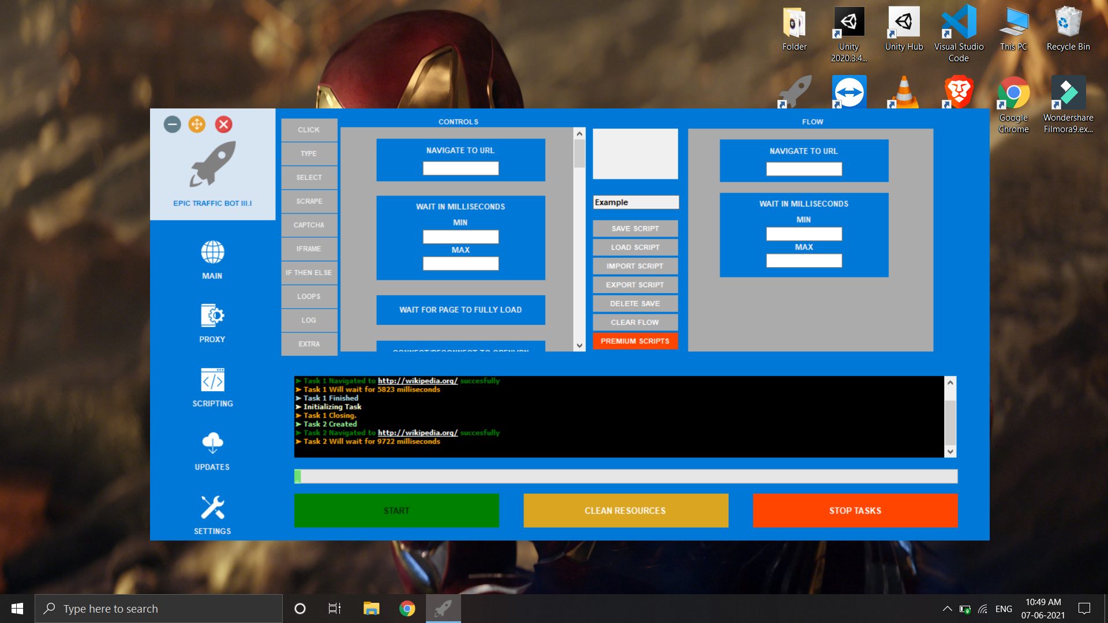Open the PROXY settings icon
The image size is (1108, 623).
[212, 316]
